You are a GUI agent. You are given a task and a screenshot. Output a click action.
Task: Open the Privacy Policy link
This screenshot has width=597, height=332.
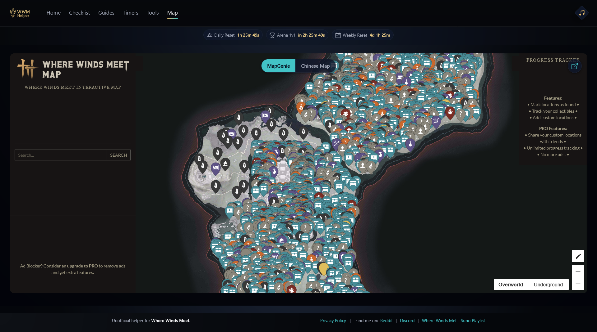(x=333, y=321)
